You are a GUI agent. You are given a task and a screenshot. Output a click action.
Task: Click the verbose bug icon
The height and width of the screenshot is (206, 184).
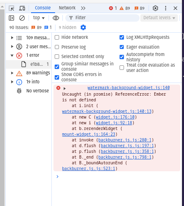pyautogui.click(x=19, y=91)
